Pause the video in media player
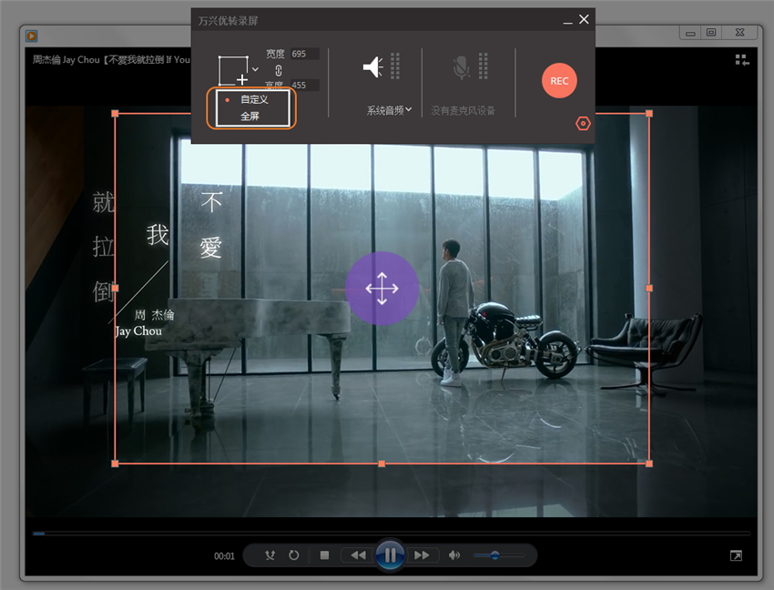The image size is (774, 590). coord(390,554)
